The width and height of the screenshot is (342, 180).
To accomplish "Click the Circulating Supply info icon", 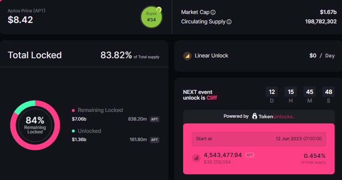I will 229,22.
